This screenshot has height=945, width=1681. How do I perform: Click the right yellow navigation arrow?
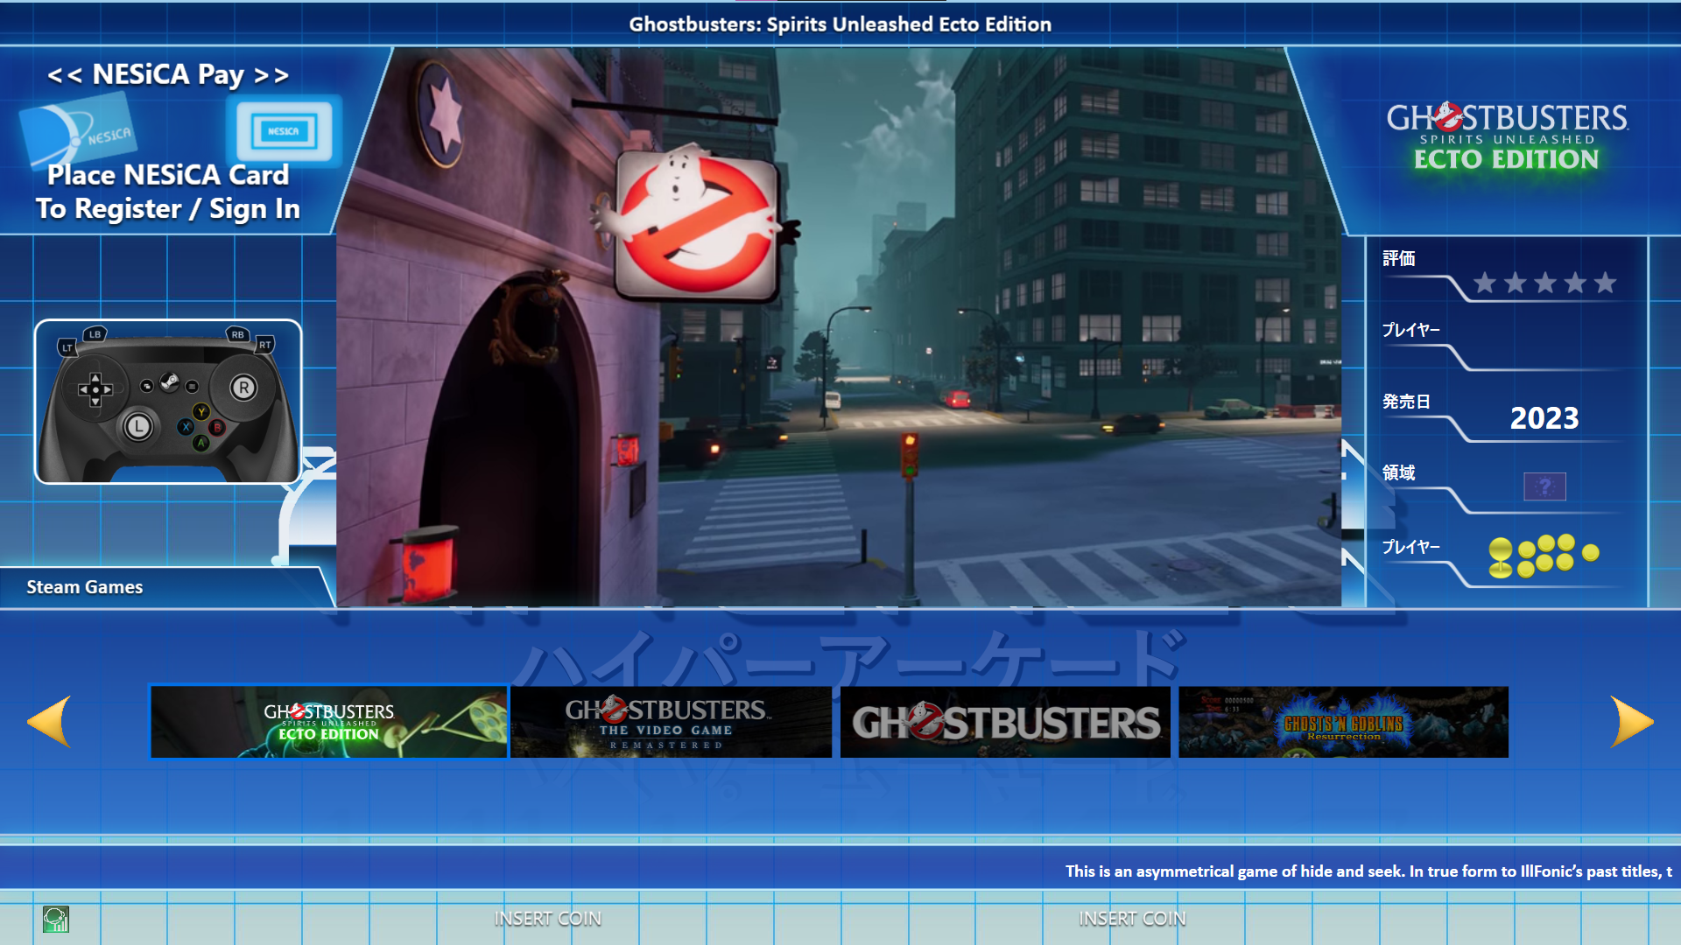point(1632,722)
